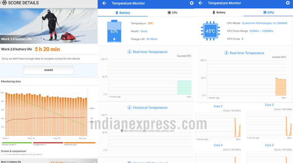Go back from the right Temperature Monitor screen
The width and height of the screenshot is (293, 163).
(x=200, y=3)
